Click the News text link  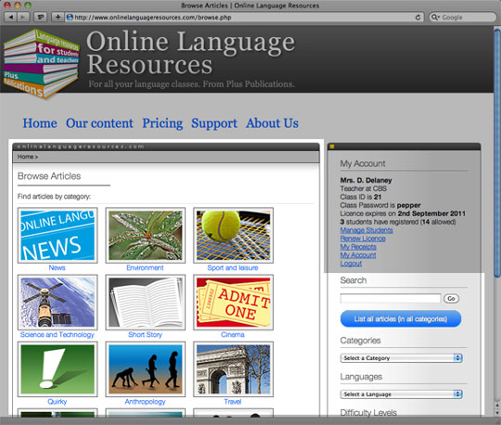pos(57,268)
